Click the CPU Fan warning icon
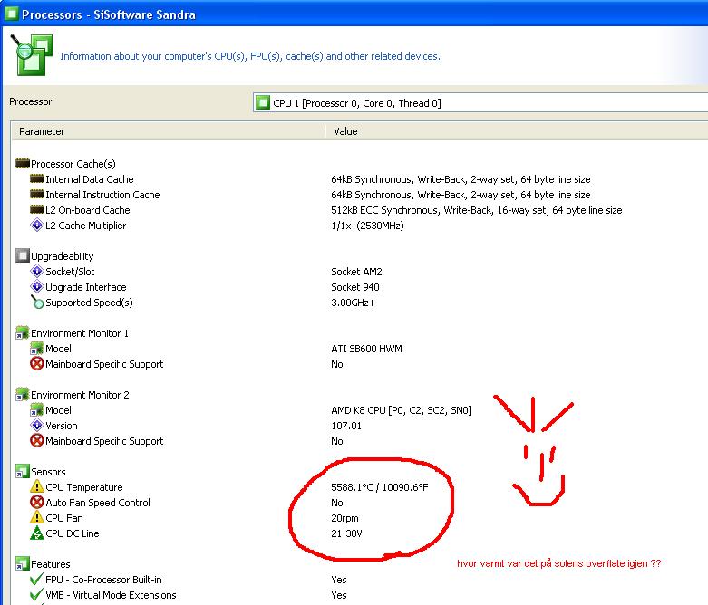The height and width of the screenshot is (605, 708). 36,517
